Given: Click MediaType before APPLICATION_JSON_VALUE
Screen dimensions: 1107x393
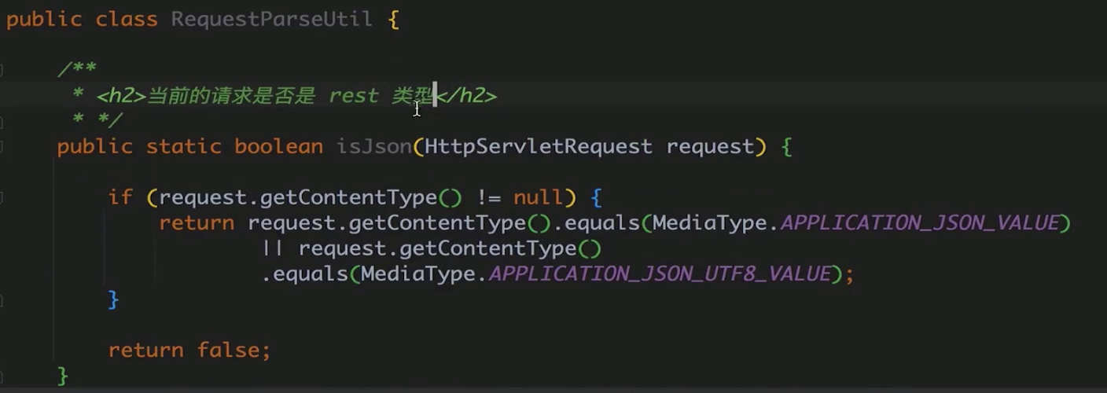Looking at the screenshot, I should click(710, 222).
